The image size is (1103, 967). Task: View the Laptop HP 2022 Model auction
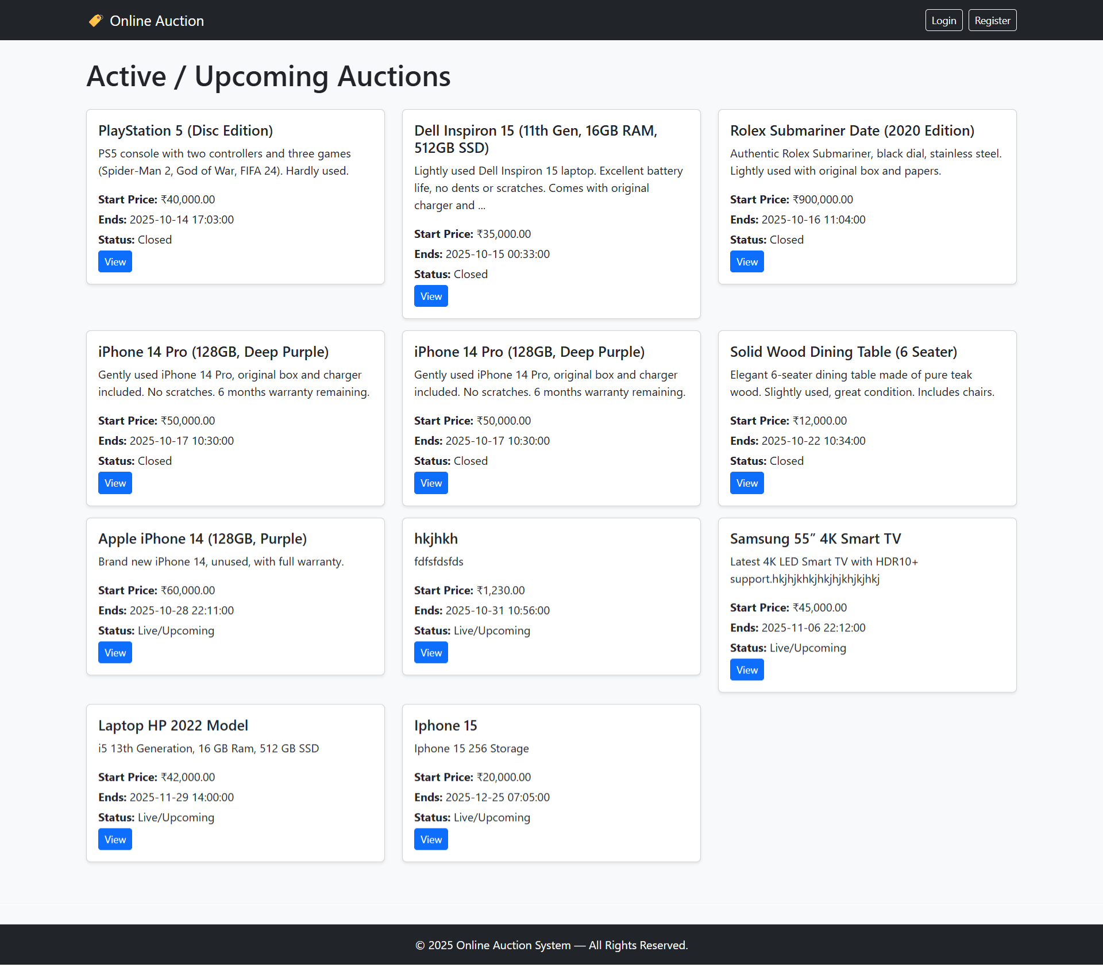[x=114, y=839]
